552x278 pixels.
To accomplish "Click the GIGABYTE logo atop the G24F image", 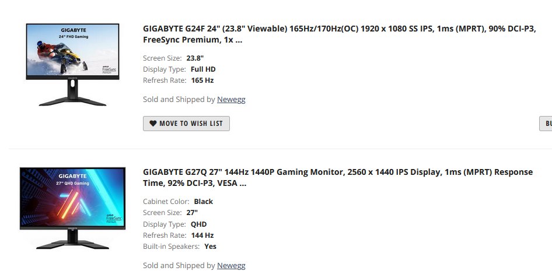I will (x=72, y=29).
